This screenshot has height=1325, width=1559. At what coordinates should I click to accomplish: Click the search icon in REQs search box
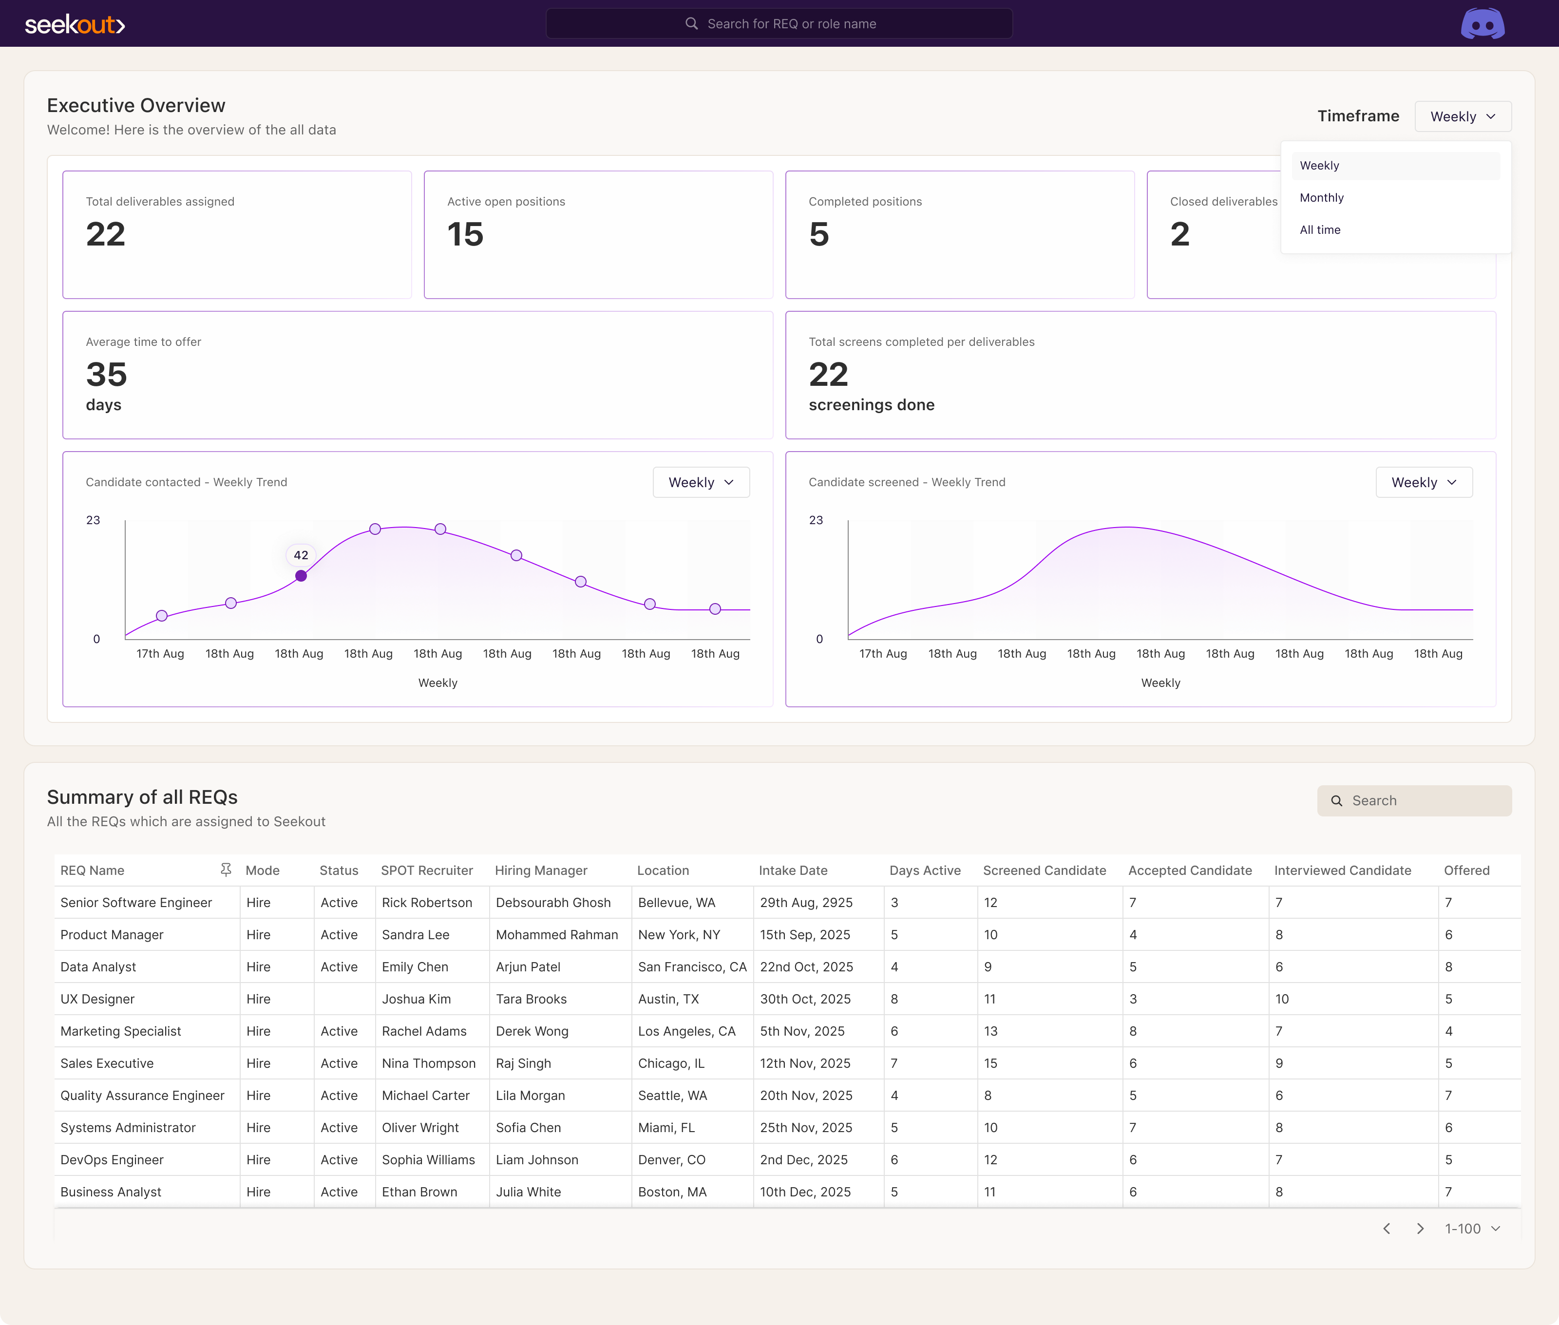[1337, 801]
